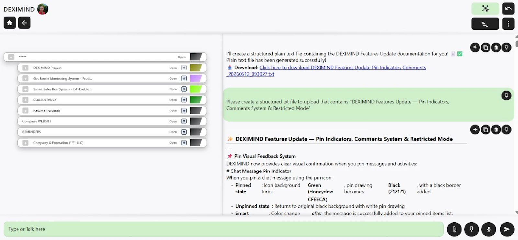Click lime swatch for Smart Sales Box
This screenshot has width=518, height=240.
pos(196,89)
